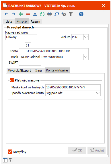Open bank list icon in Bank field

coord(81,57)
